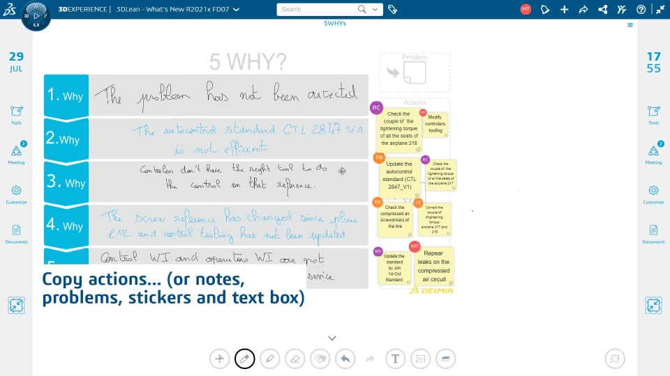Select the text box tool
The image size is (670, 376).
coord(395,359)
